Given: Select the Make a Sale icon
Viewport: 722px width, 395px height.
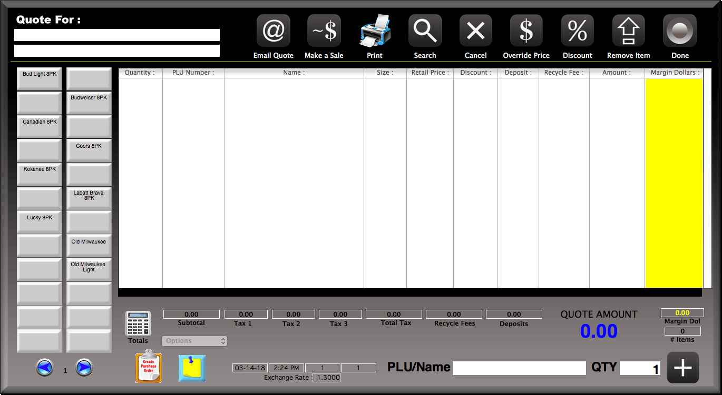Looking at the screenshot, I should (324, 30).
